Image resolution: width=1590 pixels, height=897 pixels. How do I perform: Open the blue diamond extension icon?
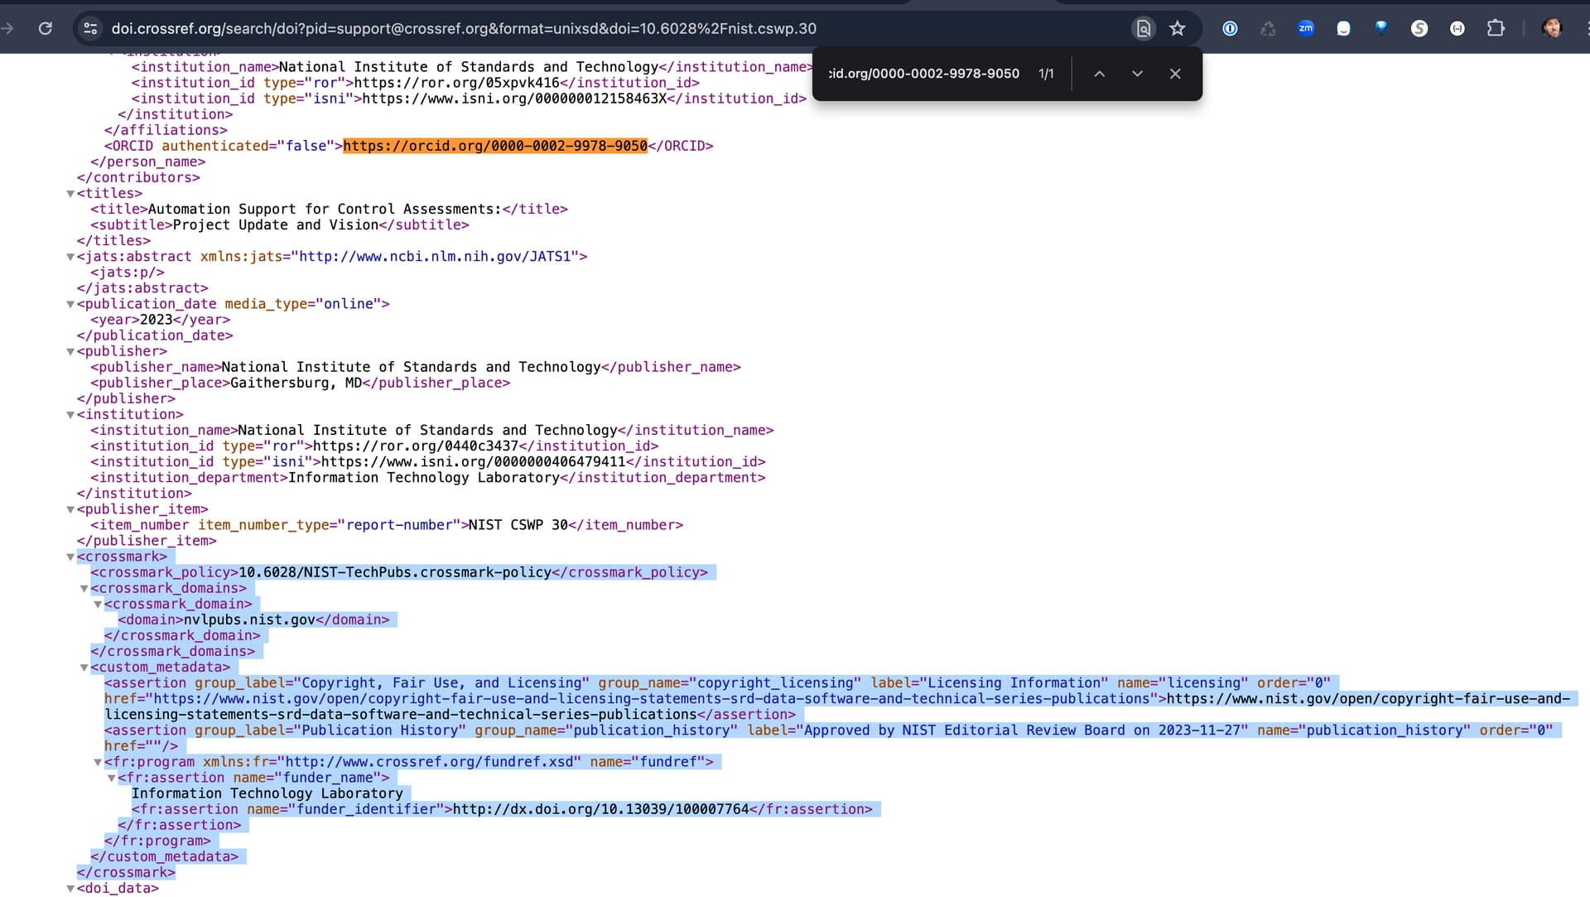coord(1381,28)
